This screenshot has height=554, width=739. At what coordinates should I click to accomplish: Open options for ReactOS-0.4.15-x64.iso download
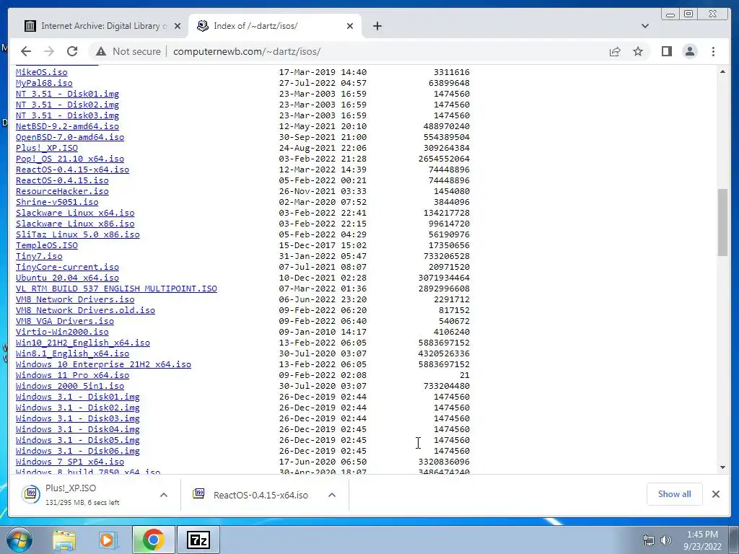tap(332, 495)
